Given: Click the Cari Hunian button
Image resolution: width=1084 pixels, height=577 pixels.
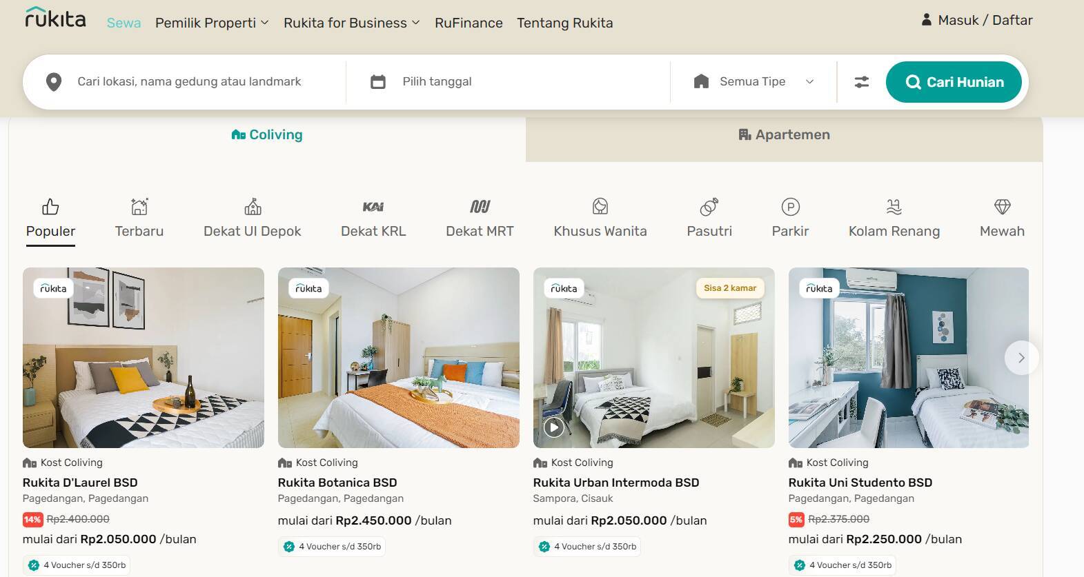Looking at the screenshot, I should click(x=954, y=82).
